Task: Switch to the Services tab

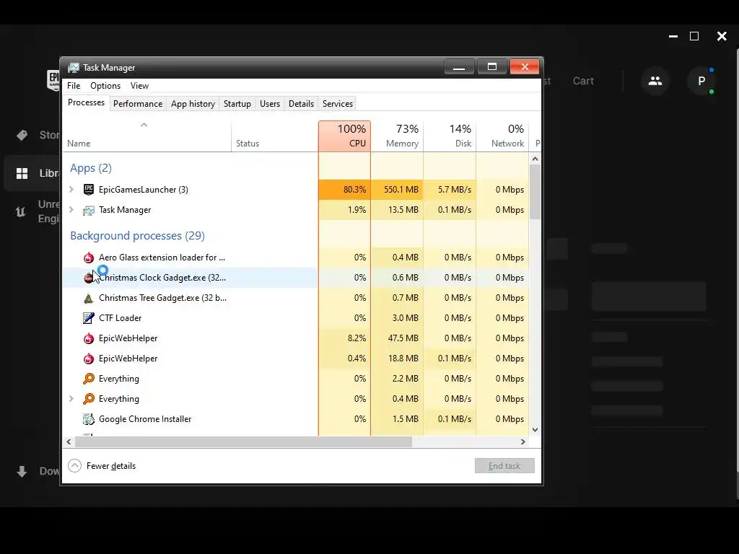Action: click(338, 104)
